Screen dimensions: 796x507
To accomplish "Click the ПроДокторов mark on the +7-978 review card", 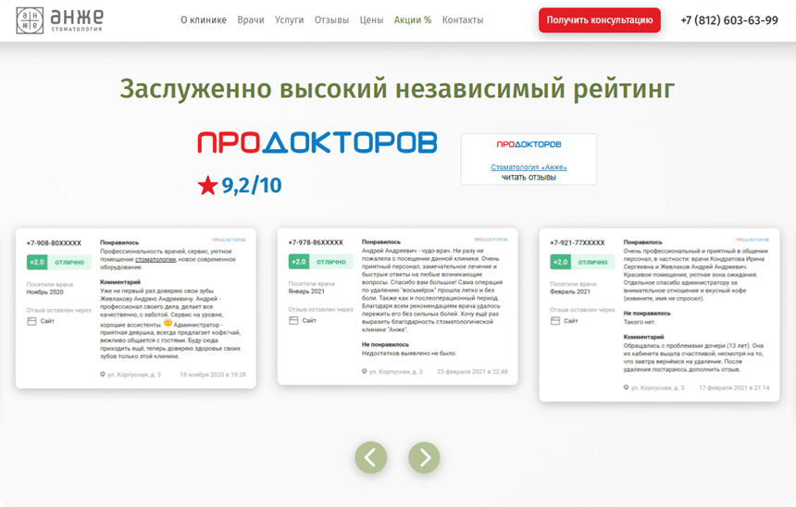I will pos(491,240).
